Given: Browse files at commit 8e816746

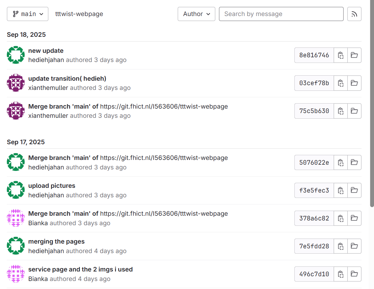Looking at the screenshot, I should 354,55.
